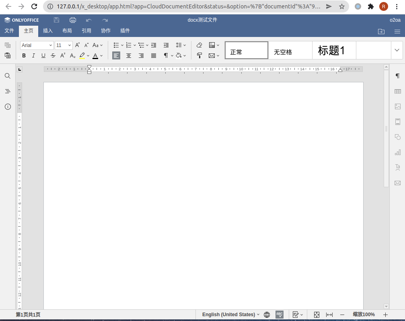Image resolution: width=405 pixels, height=321 pixels.
Task: Open the 文件 menu tab
Action: point(9,31)
